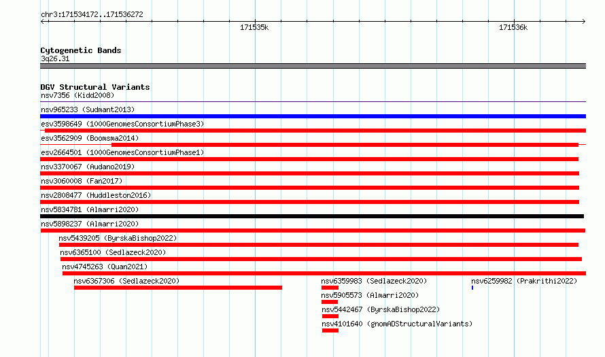Open nsv6359983 (Sedlazeck2020) label
This screenshot has width=605, height=357.
374,281
